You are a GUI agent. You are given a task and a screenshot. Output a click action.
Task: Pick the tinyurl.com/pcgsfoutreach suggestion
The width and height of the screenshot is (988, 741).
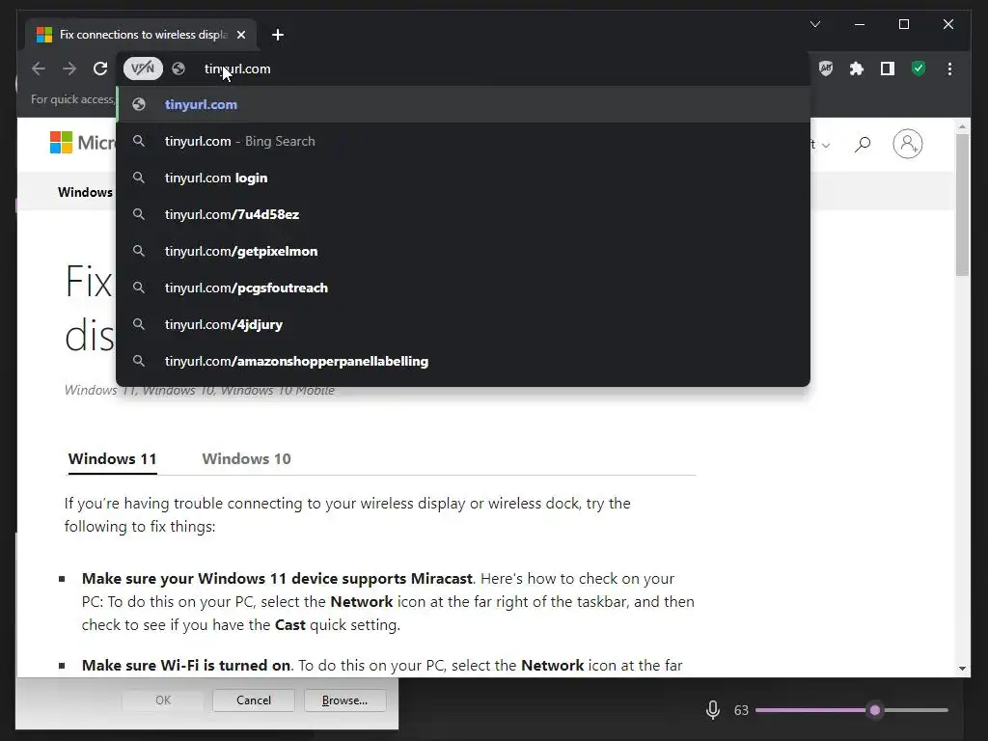(463, 288)
